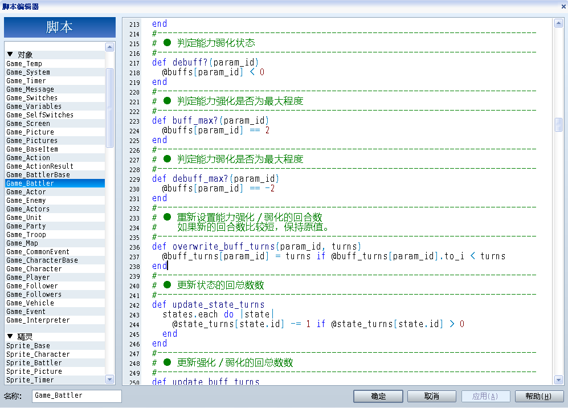
Task: Click code line def overwrite_buff_turns
Action: [x=256, y=246]
